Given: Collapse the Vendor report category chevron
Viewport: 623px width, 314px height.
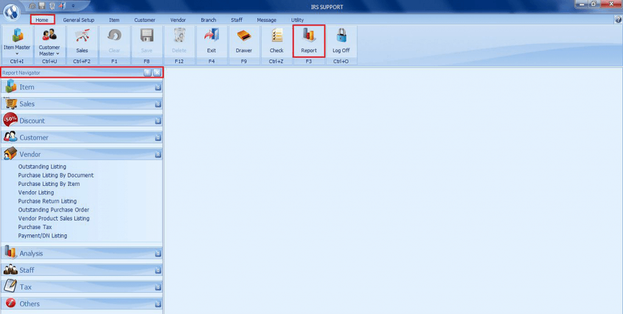Looking at the screenshot, I should [x=158, y=154].
